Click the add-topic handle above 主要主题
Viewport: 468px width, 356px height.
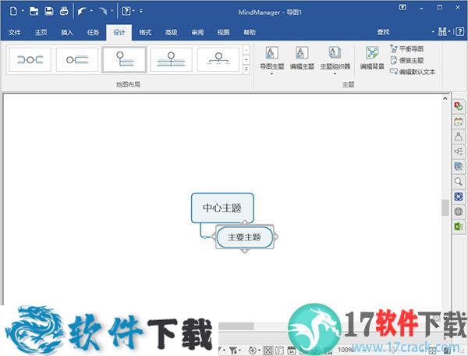click(245, 222)
